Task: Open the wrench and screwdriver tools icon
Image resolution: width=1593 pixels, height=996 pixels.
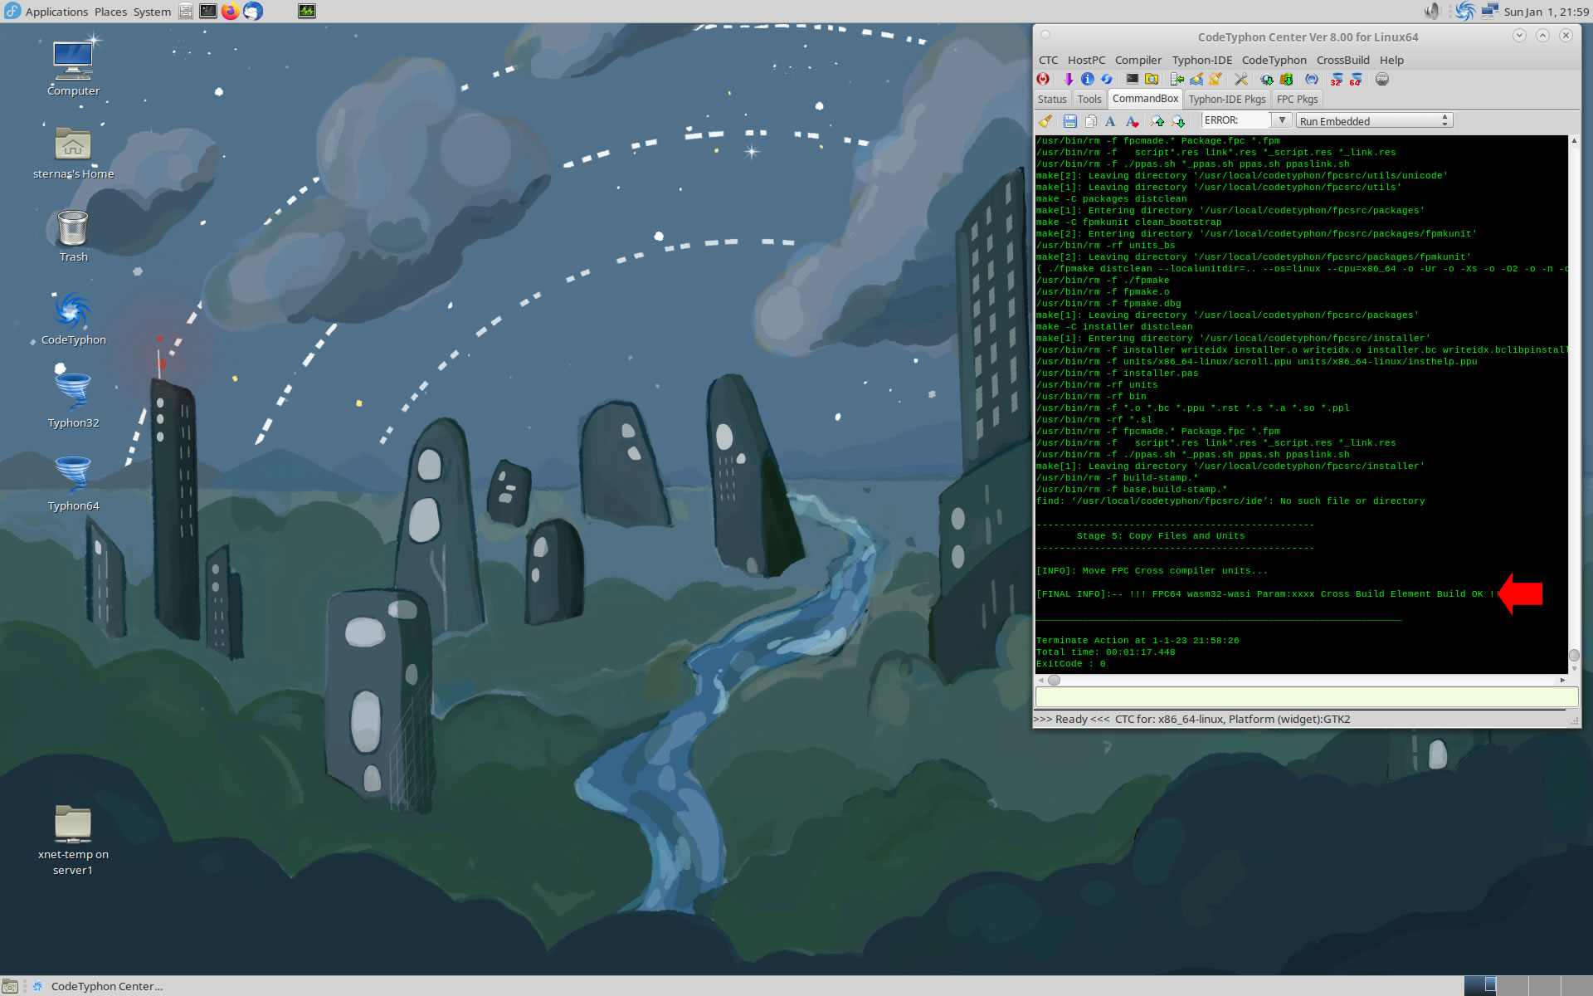Action: [x=1241, y=79]
